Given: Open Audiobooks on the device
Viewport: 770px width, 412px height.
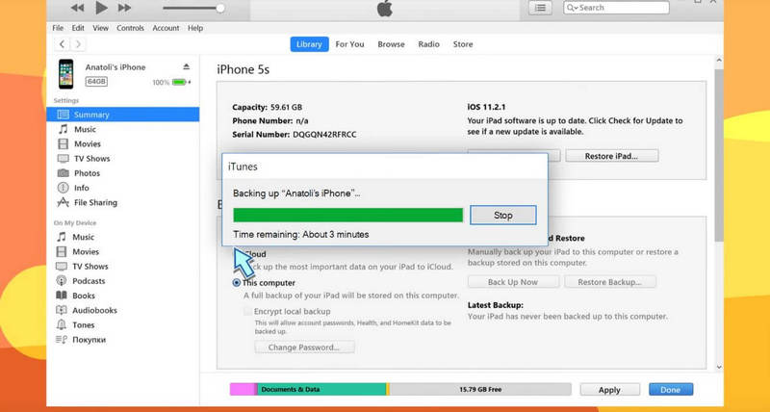Looking at the screenshot, I should tap(94, 310).
